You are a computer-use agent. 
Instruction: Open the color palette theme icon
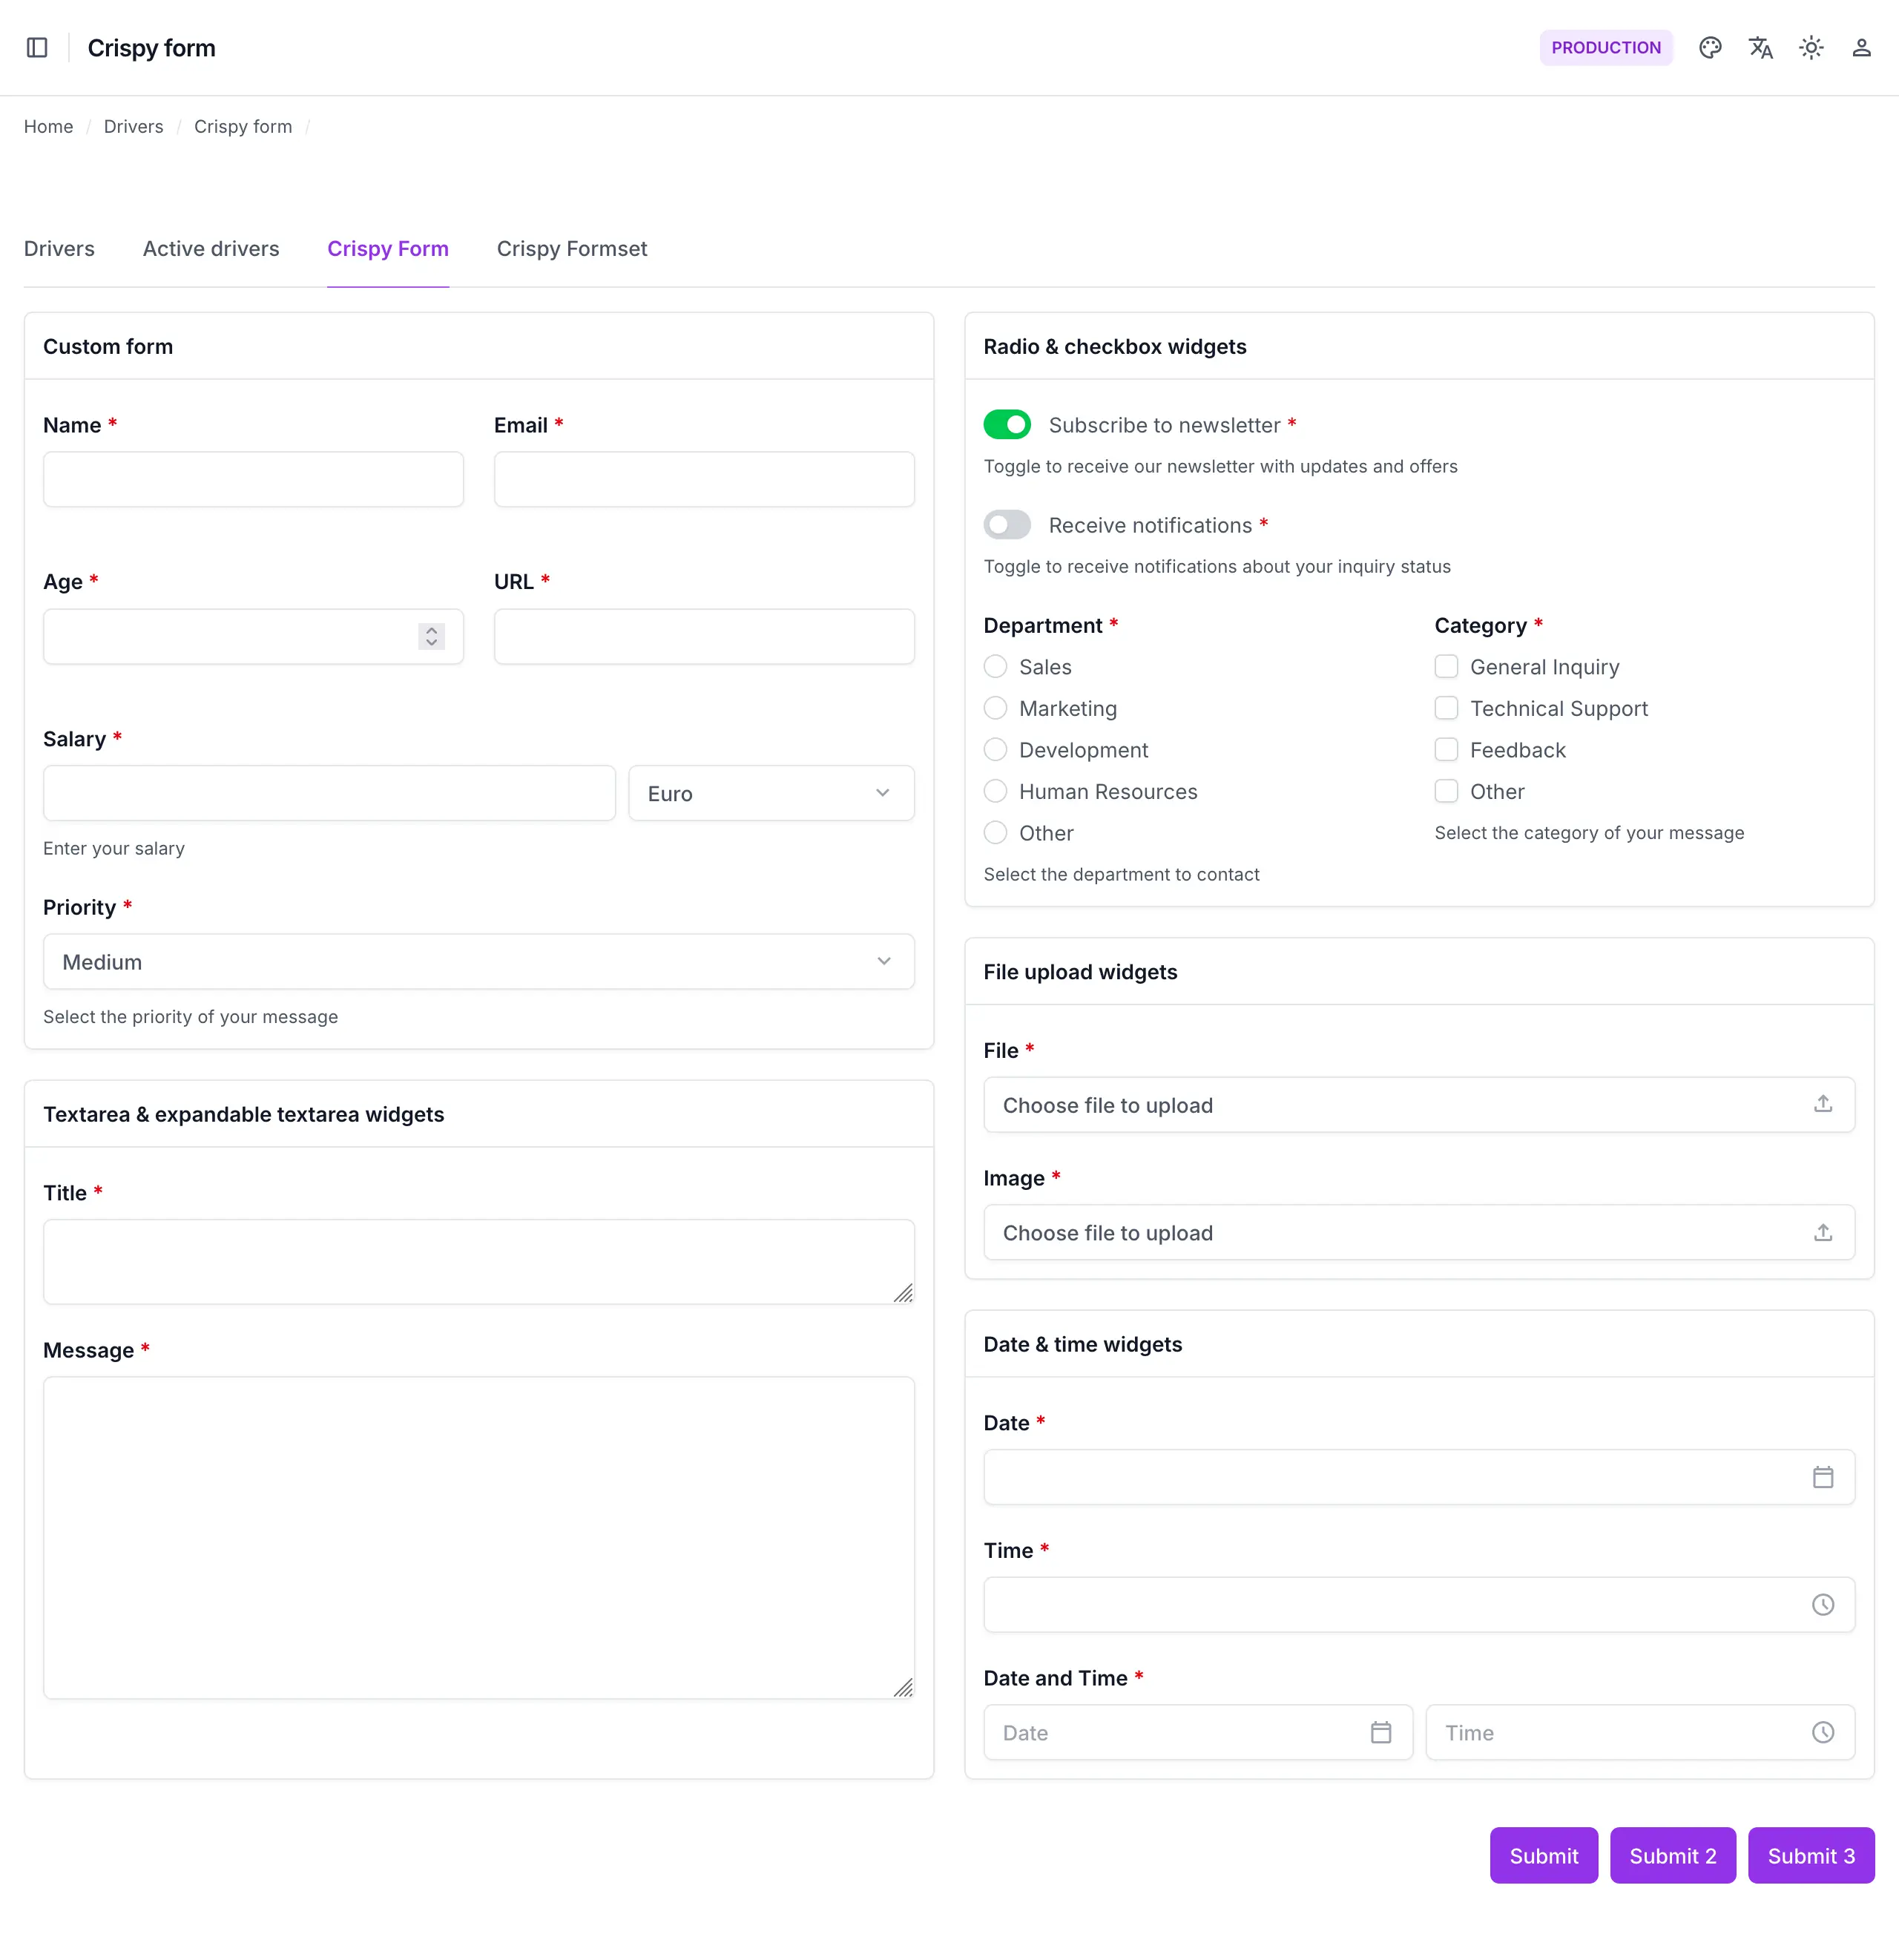1710,48
